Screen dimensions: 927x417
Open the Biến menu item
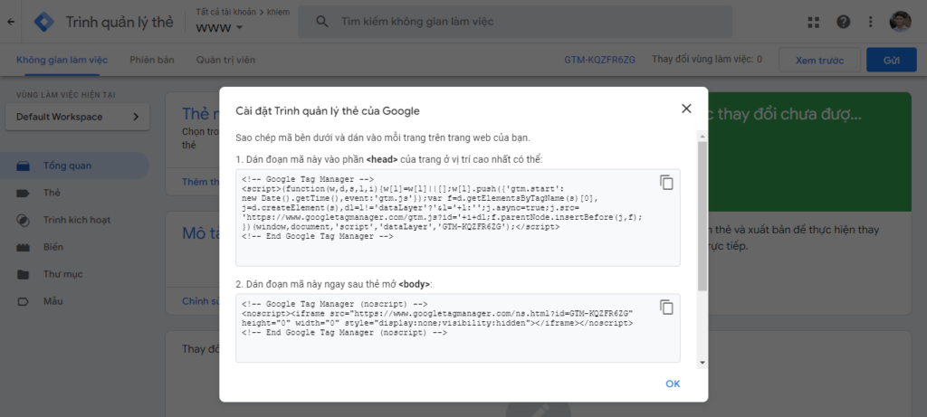pos(74,248)
